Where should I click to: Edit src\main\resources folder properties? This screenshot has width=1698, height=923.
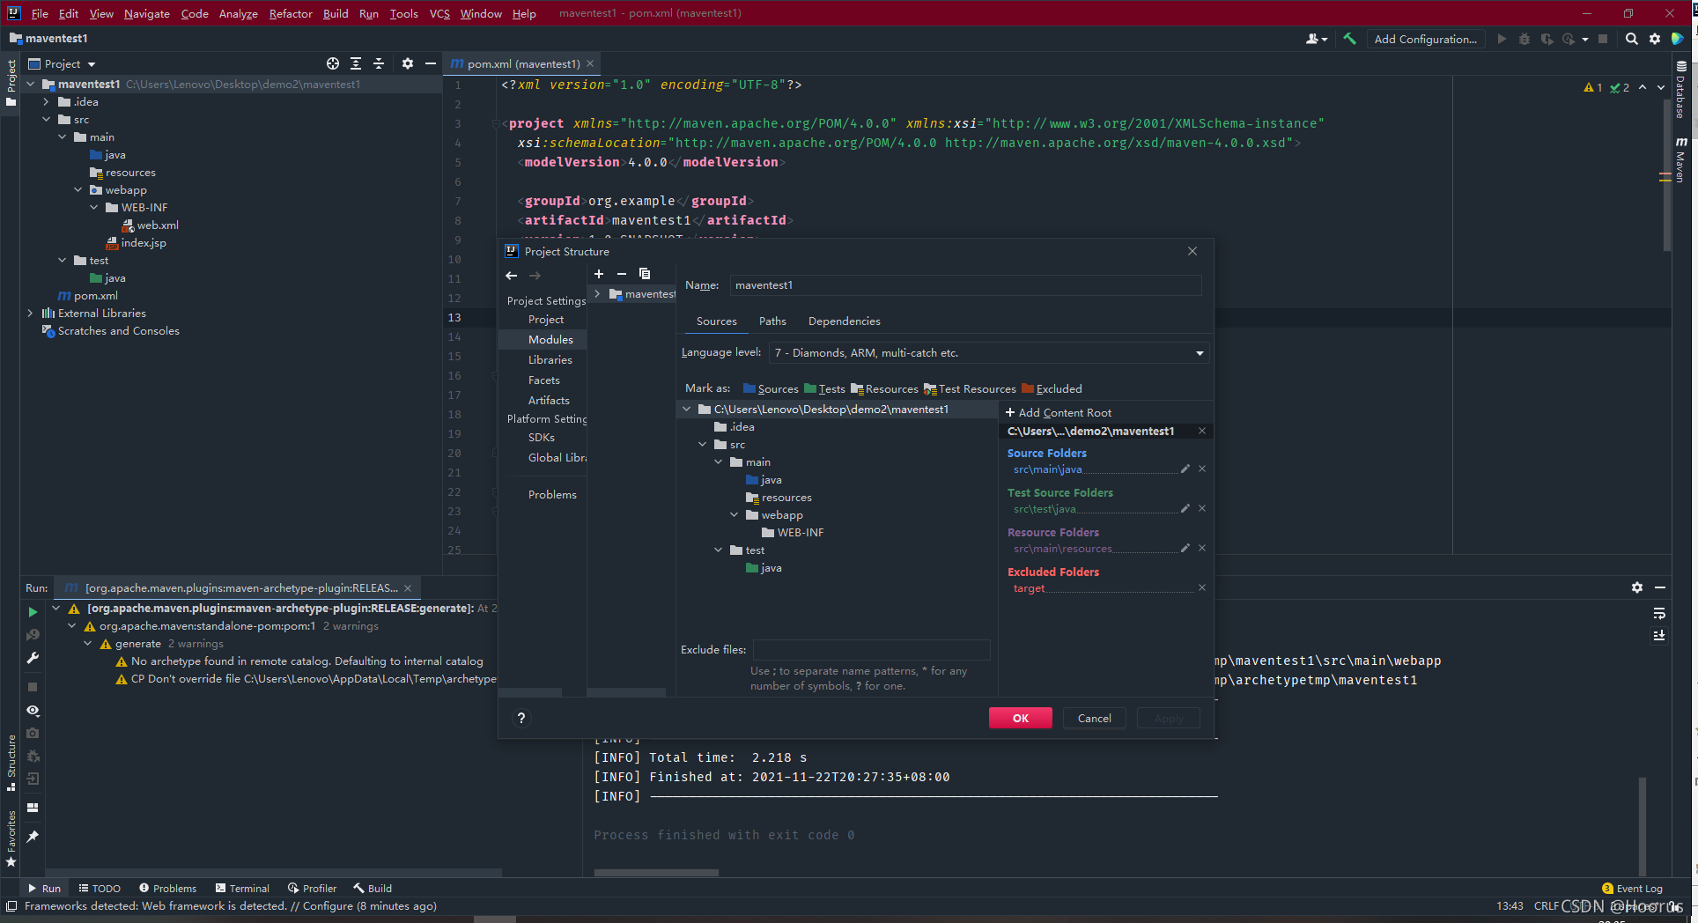[x=1185, y=548]
